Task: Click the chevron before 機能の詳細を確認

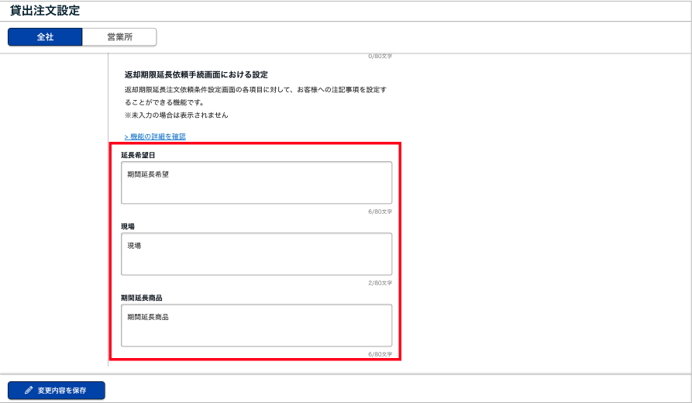Action: tap(126, 136)
